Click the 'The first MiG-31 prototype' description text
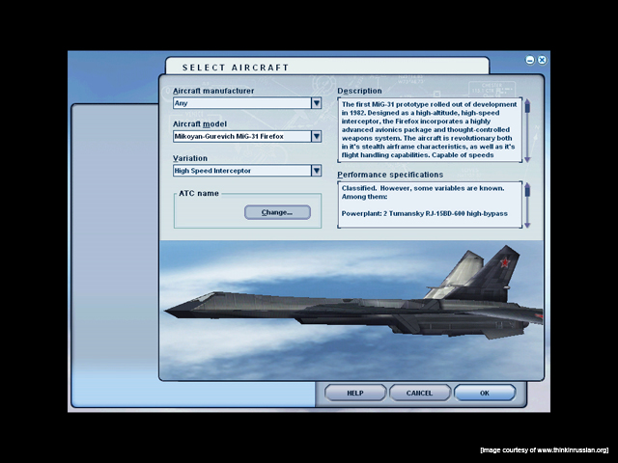618x463 pixels. [385, 104]
